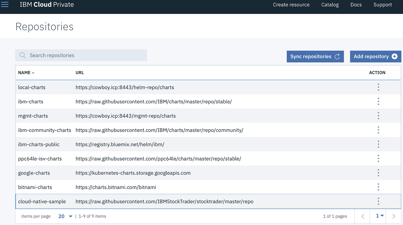The image size is (403, 225).
Task: Click the ppc64le charts repo/stable URL
Action: tap(158, 159)
